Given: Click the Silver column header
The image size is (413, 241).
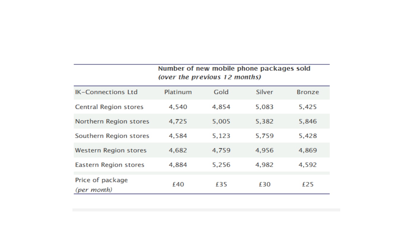Looking at the screenshot, I should click(265, 92).
